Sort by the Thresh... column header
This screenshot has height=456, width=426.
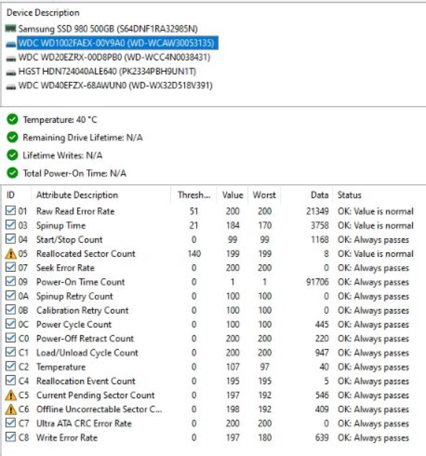(194, 195)
